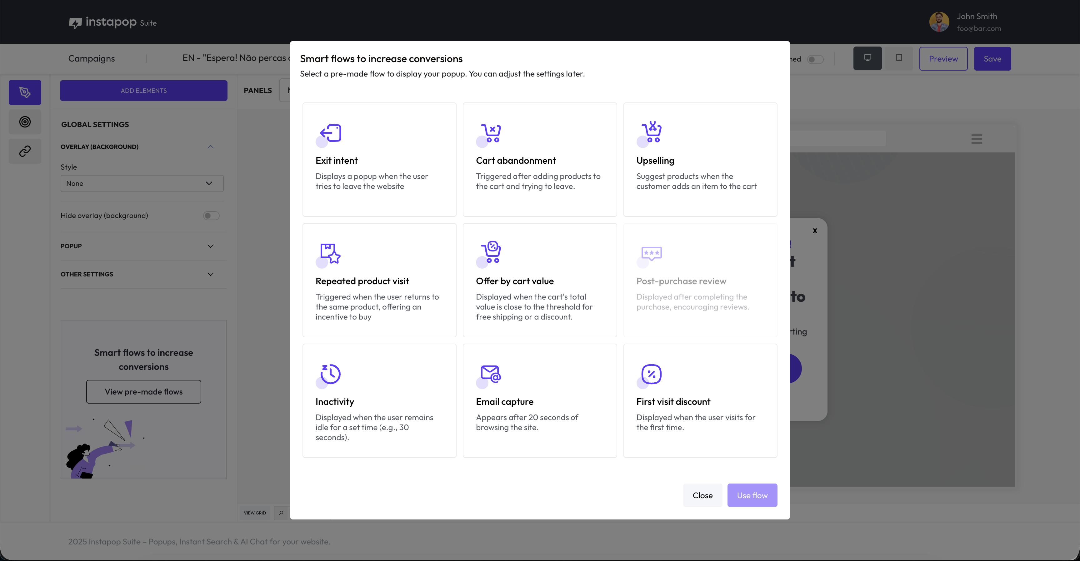This screenshot has width=1080, height=561.
Task: Select the First visit discount flow
Action: pyautogui.click(x=700, y=400)
